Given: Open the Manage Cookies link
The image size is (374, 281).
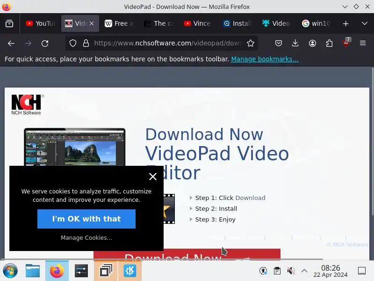Looking at the screenshot, I should click(86, 238).
